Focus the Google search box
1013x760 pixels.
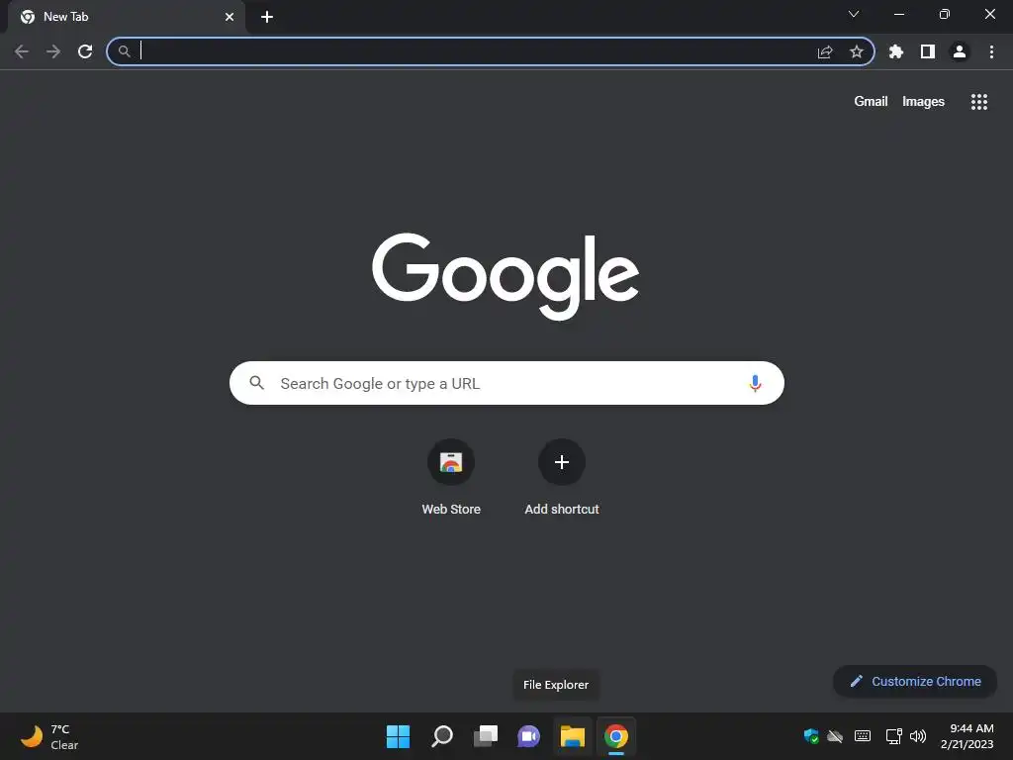506,383
